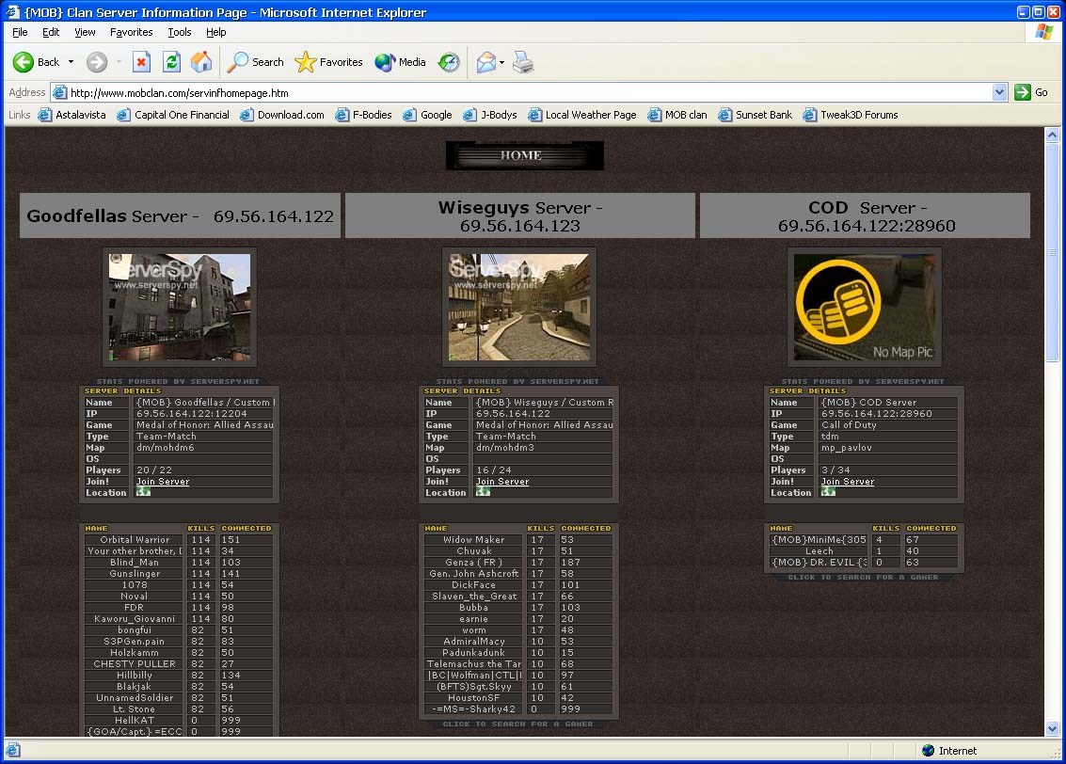The image size is (1066, 764).
Task: Click inside the address bar URL field
Action: pos(531,92)
